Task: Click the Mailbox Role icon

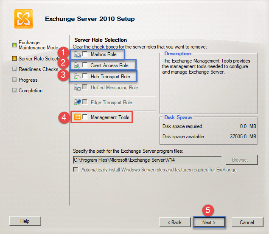Action: pyautogui.click(x=77, y=54)
